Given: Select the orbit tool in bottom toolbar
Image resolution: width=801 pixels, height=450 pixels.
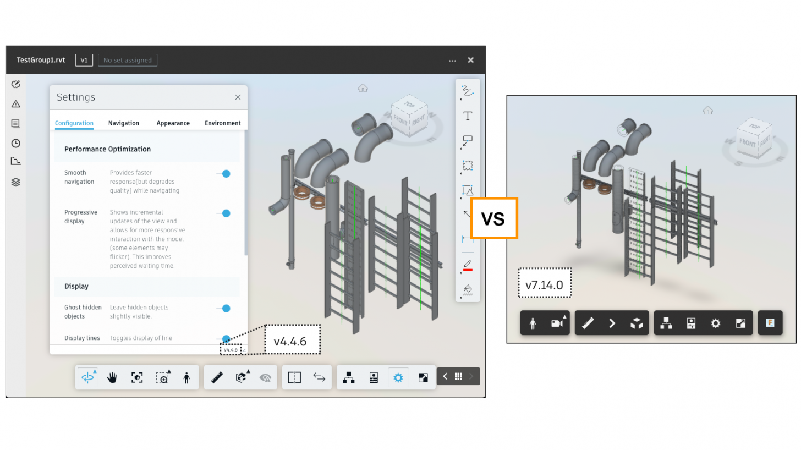Looking at the screenshot, I should coord(87,377).
